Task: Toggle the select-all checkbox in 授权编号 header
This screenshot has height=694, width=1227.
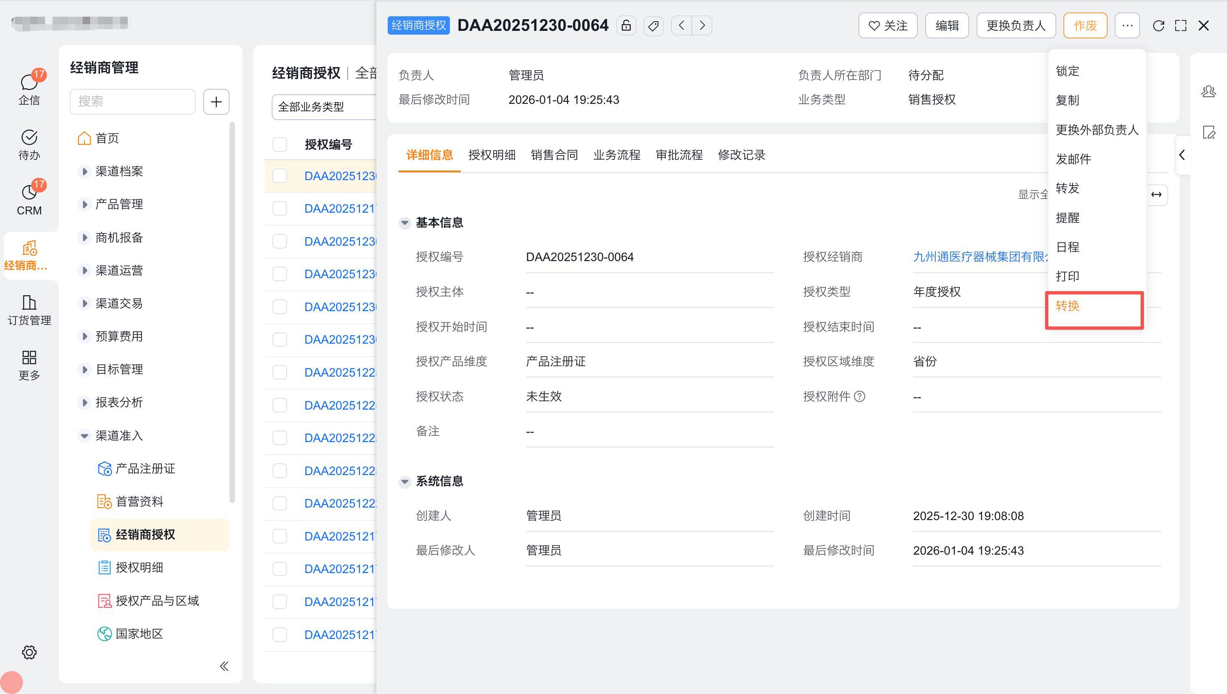Action: click(x=280, y=144)
